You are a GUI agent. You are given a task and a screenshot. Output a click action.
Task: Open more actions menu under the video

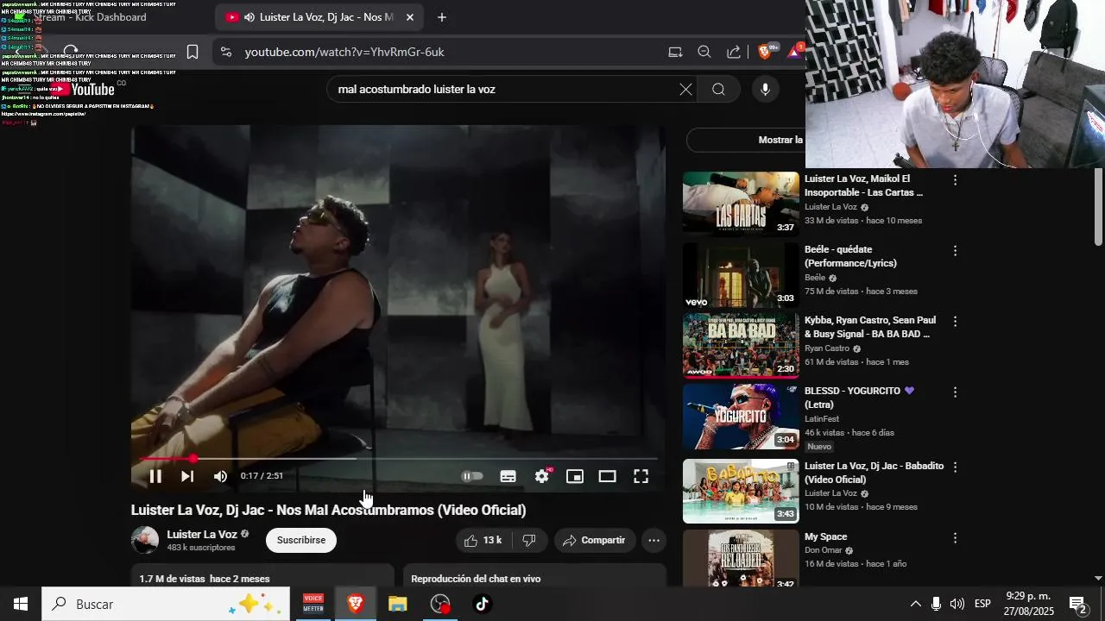coord(654,541)
